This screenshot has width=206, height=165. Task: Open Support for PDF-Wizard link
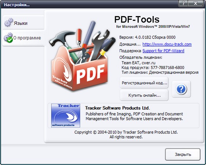(x=163, y=51)
